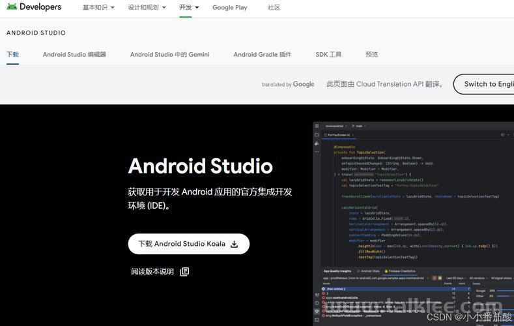The height and width of the screenshot is (326, 514).
Task: Open the 开发 dropdown menu
Action: point(189,7)
